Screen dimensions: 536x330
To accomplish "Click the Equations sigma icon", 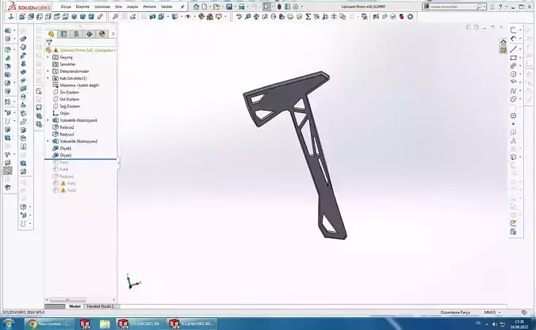I will tap(308, 17).
